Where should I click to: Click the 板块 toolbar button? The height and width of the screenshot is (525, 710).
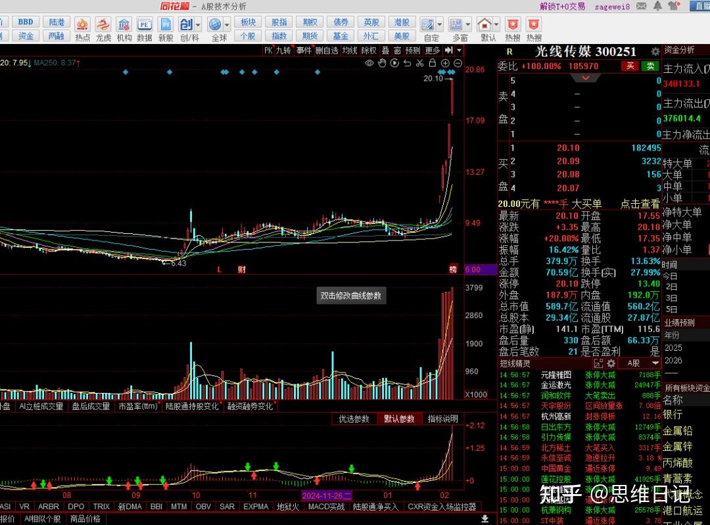248,22
